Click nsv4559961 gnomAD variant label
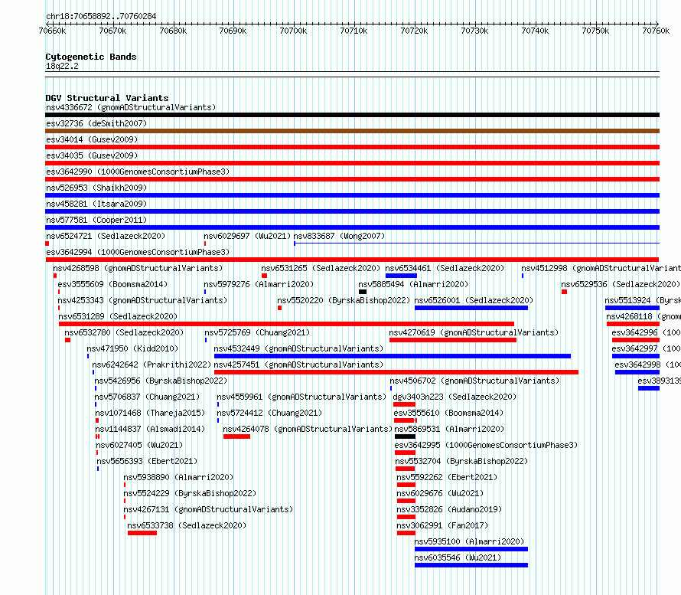The height and width of the screenshot is (595, 681). point(301,397)
